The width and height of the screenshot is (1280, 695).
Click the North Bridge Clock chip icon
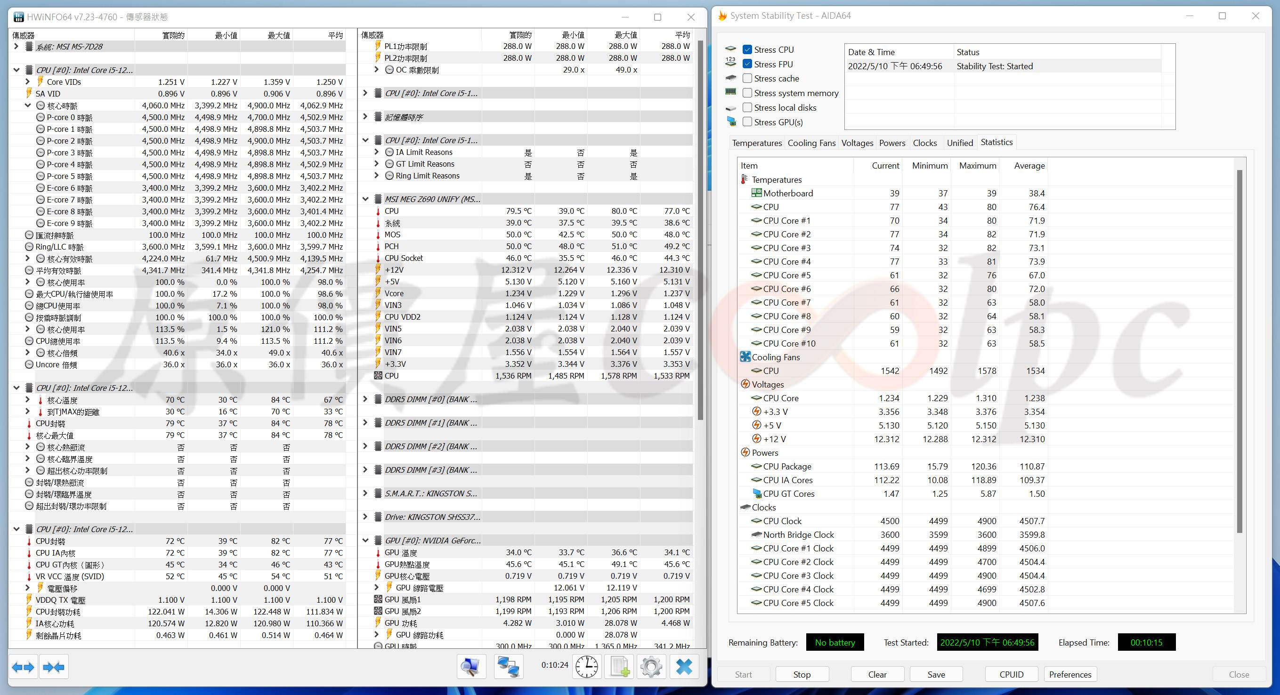[x=756, y=534]
